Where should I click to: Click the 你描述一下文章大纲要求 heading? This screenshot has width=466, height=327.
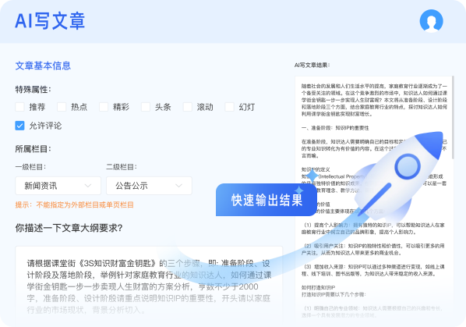tap(69, 228)
